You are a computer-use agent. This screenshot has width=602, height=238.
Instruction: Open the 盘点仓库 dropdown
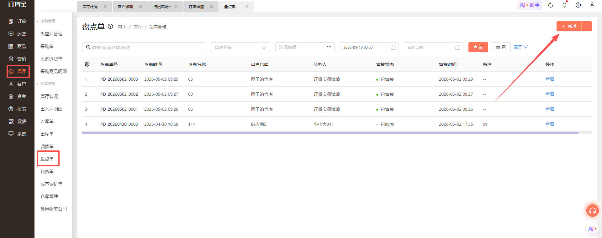[x=240, y=47]
